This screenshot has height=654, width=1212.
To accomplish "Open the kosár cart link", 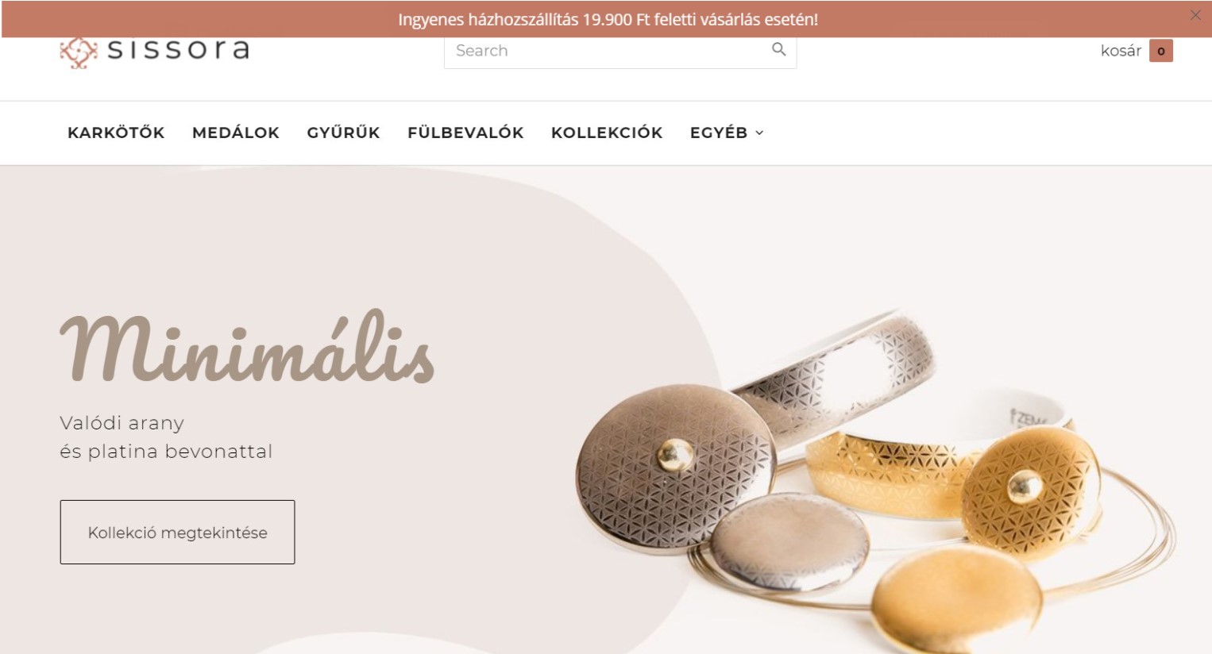I will (x=1121, y=51).
